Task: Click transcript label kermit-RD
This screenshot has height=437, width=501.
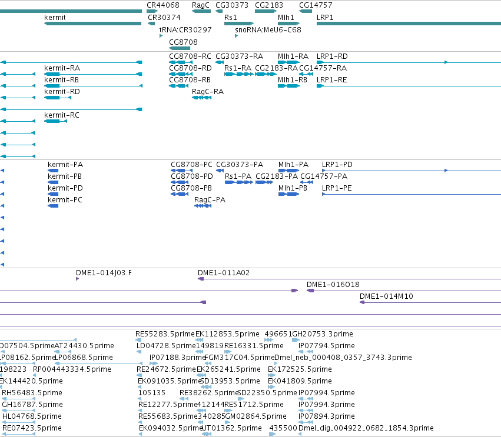Action: [x=62, y=92]
